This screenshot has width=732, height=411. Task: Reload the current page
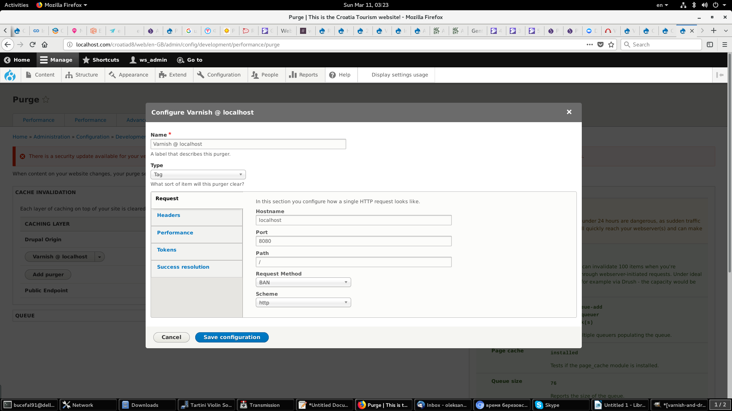[32, 45]
